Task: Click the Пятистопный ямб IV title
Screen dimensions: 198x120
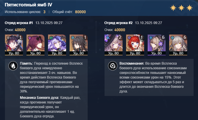Action: pos(29,5)
